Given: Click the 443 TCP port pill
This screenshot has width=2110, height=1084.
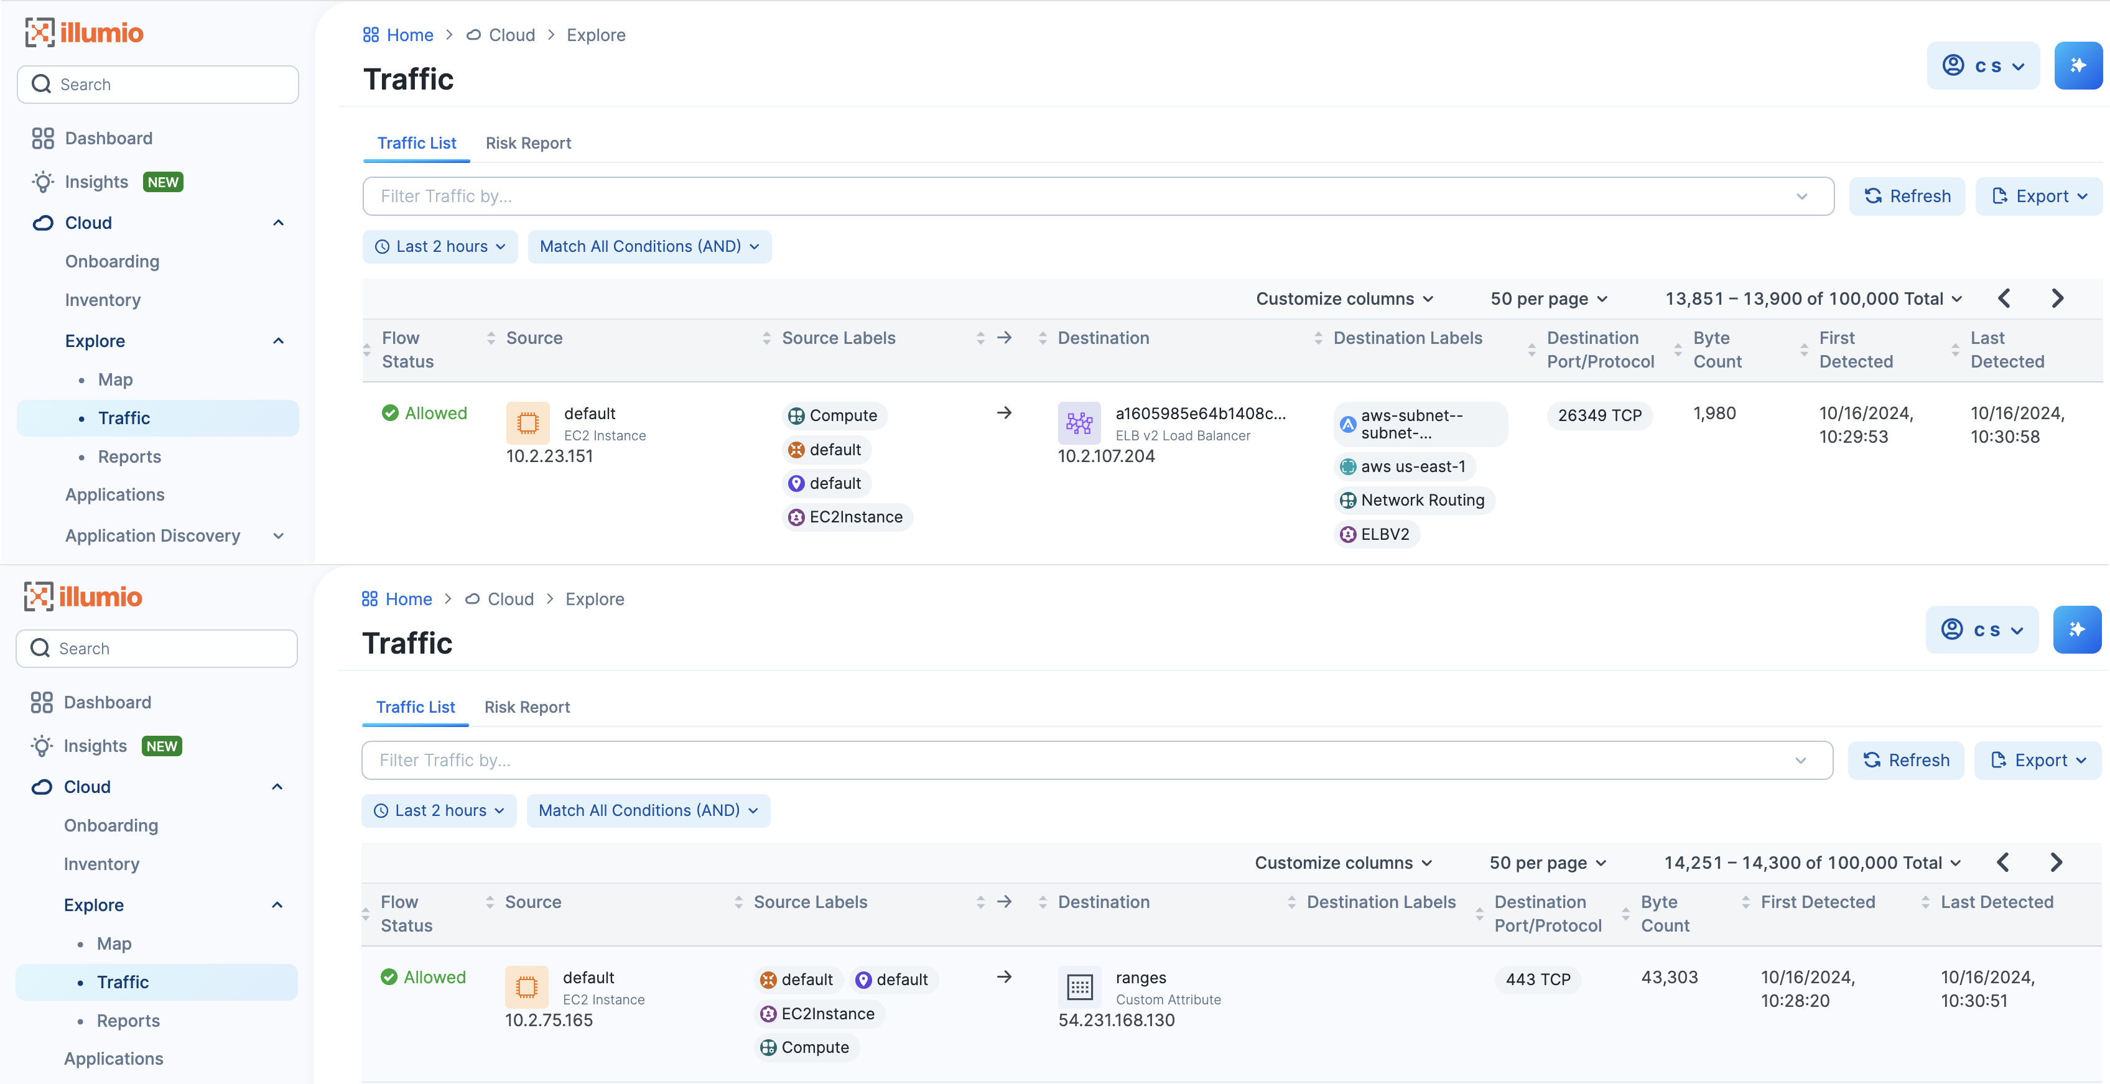Looking at the screenshot, I should tap(1538, 979).
